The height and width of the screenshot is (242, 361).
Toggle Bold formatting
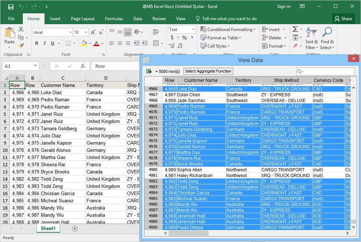[37, 43]
